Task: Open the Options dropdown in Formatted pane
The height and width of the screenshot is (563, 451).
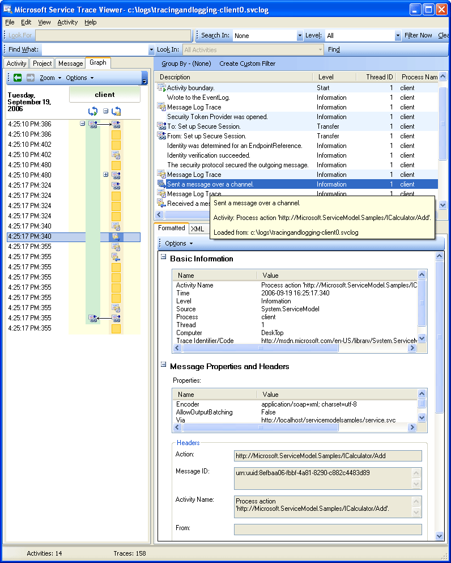Action: click(x=178, y=243)
